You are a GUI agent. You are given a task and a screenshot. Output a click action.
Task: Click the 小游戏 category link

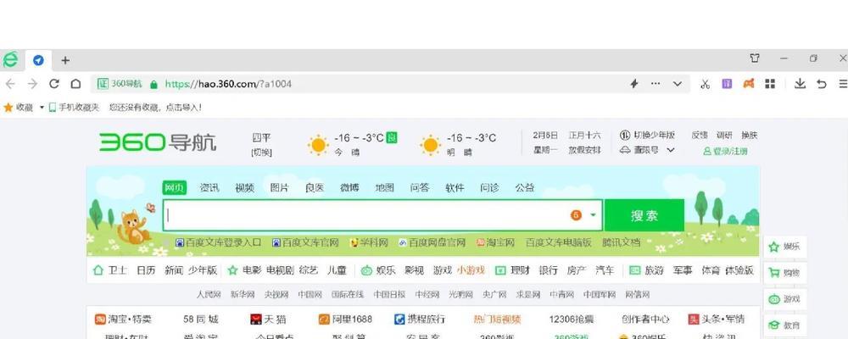470,270
